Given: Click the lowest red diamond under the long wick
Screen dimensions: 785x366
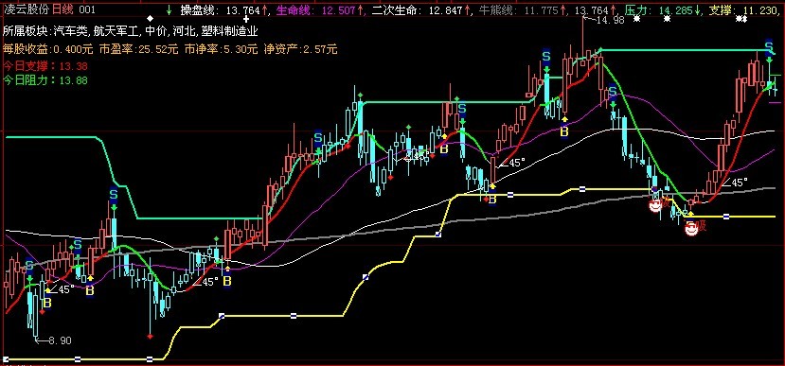Looking at the screenshot, I should point(150,337).
